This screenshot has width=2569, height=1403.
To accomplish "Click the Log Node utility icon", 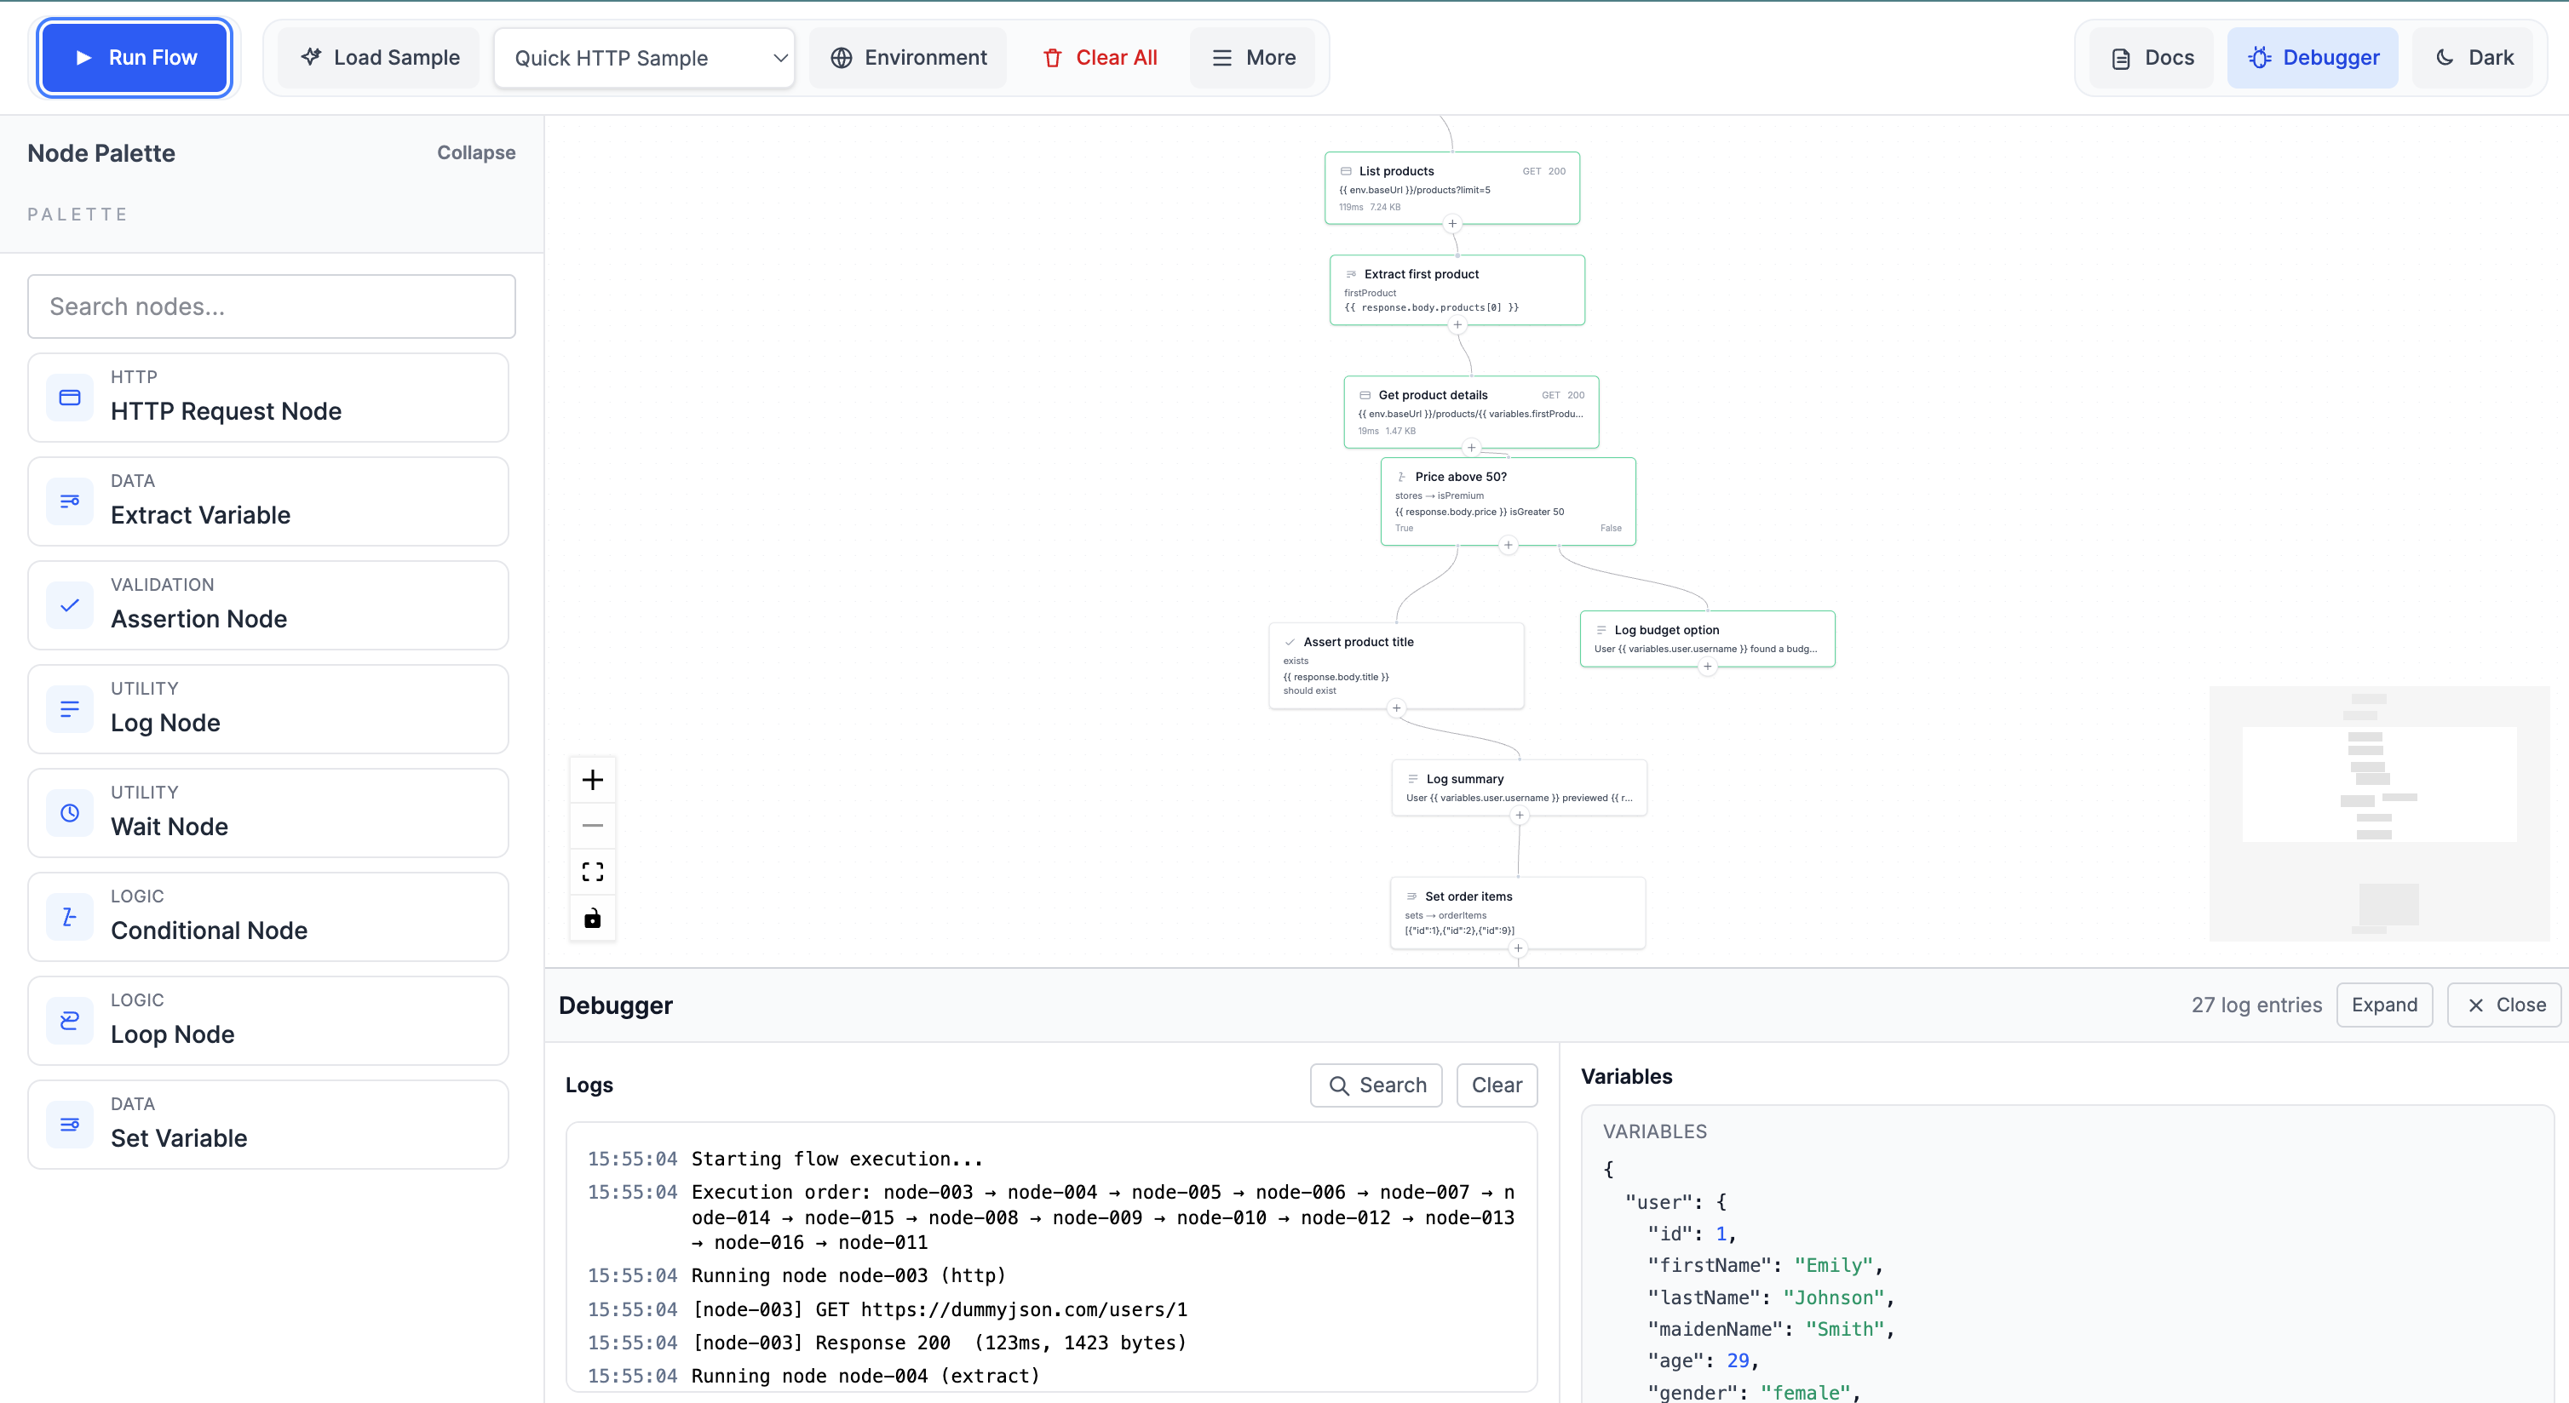I will (69, 708).
